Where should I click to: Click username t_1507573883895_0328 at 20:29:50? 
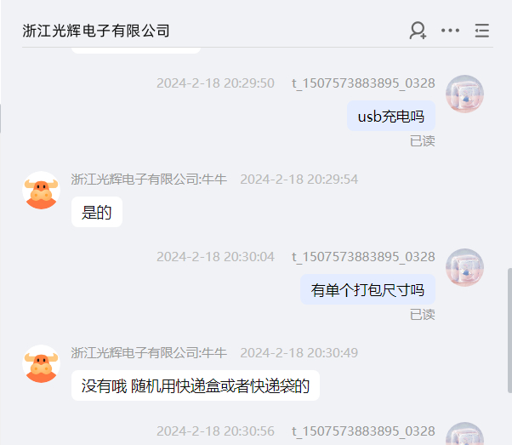[363, 83]
